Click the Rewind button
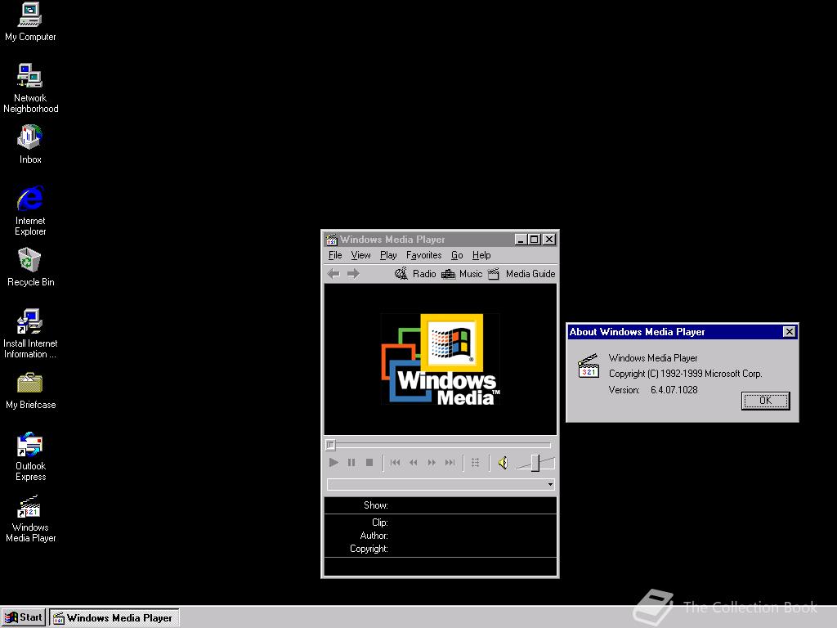The height and width of the screenshot is (628, 837). coord(413,463)
